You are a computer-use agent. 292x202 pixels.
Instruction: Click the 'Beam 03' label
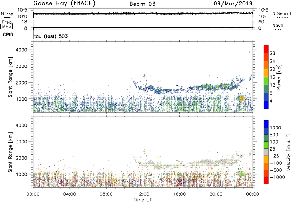142,4
